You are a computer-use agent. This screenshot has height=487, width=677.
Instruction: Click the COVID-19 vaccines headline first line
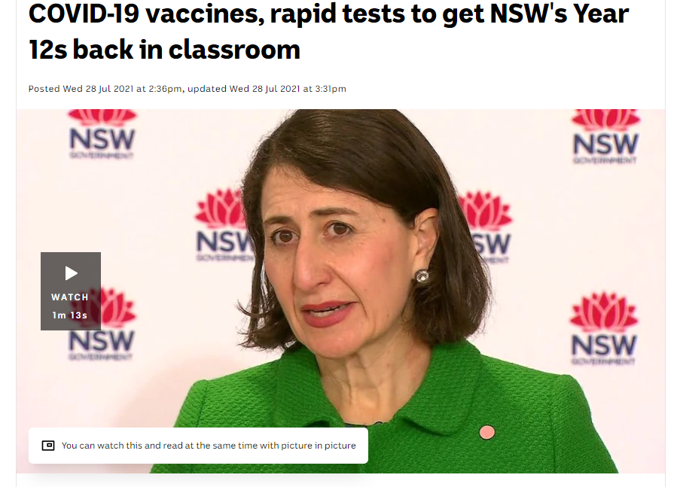(x=328, y=14)
